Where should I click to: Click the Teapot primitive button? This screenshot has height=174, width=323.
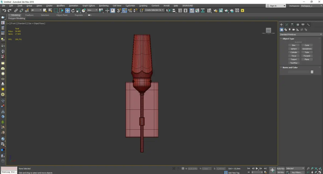294,59
